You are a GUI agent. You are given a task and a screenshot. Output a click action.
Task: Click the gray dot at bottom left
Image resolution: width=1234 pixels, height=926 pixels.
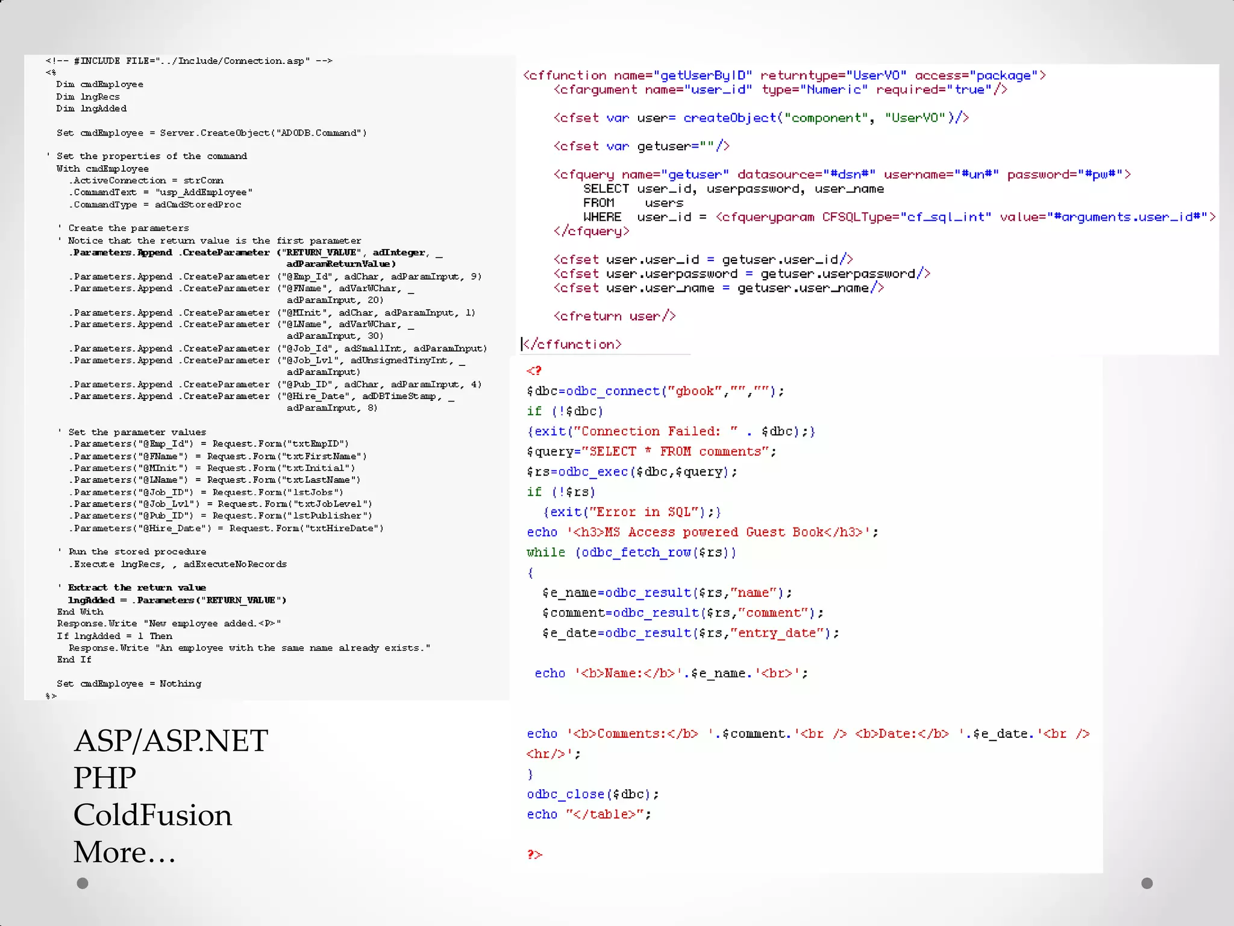click(83, 883)
